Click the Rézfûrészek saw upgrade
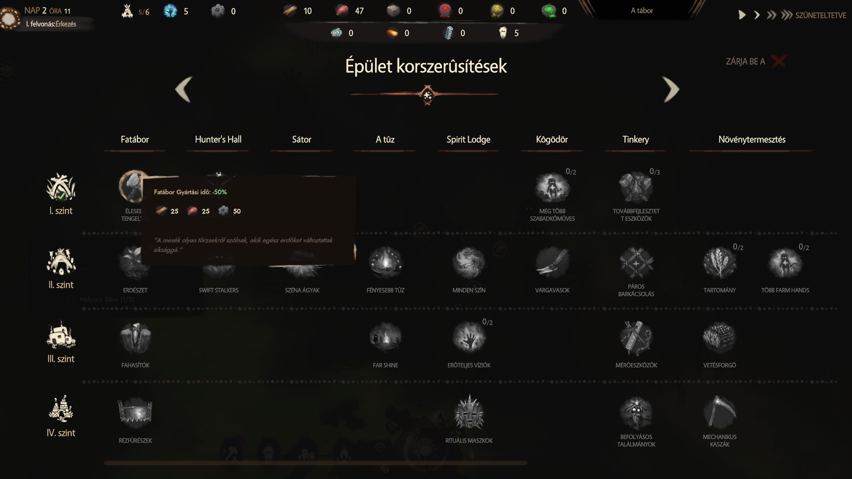852x479 pixels. pyautogui.click(x=135, y=412)
